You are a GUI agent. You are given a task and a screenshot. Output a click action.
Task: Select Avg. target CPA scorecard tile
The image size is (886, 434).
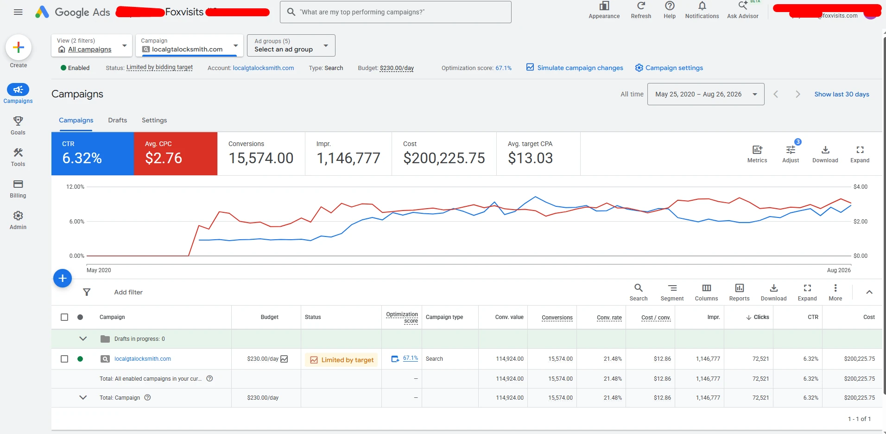[538, 153]
